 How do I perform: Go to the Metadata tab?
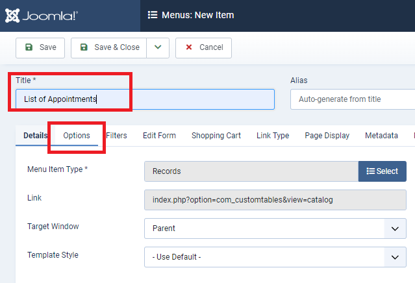click(x=381, y=136)
